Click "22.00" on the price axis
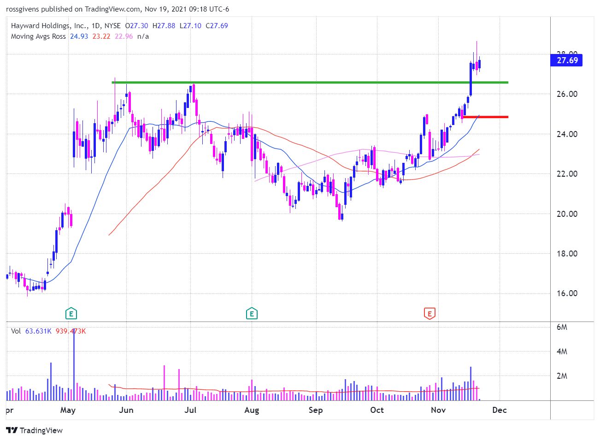 coord(567,174)
